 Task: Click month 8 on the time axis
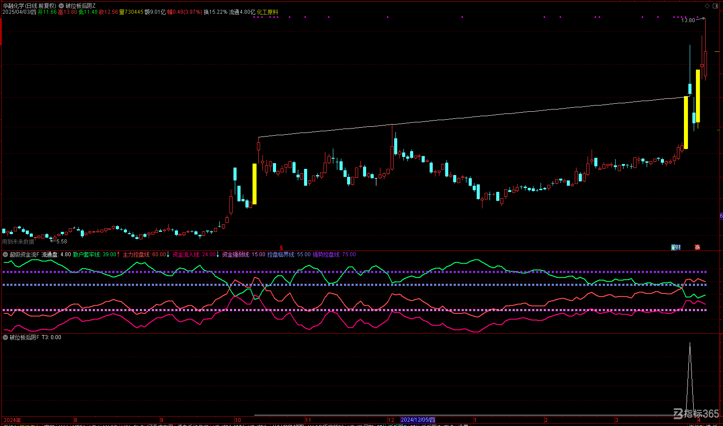point(75,420)
